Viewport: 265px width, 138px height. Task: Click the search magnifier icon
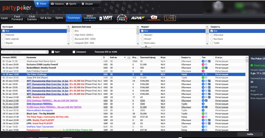pyautogui.click(x=47, y=52)
